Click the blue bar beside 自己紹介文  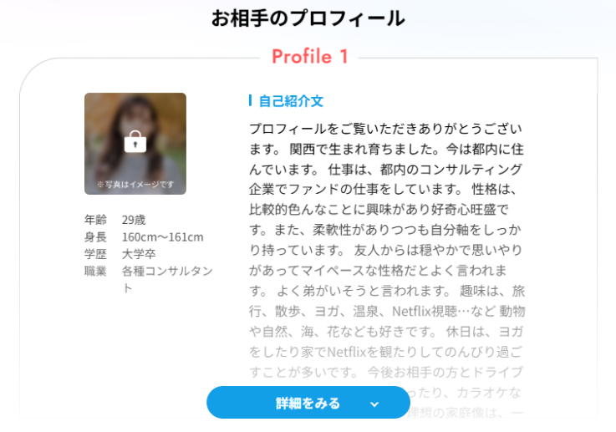(250, 100)
